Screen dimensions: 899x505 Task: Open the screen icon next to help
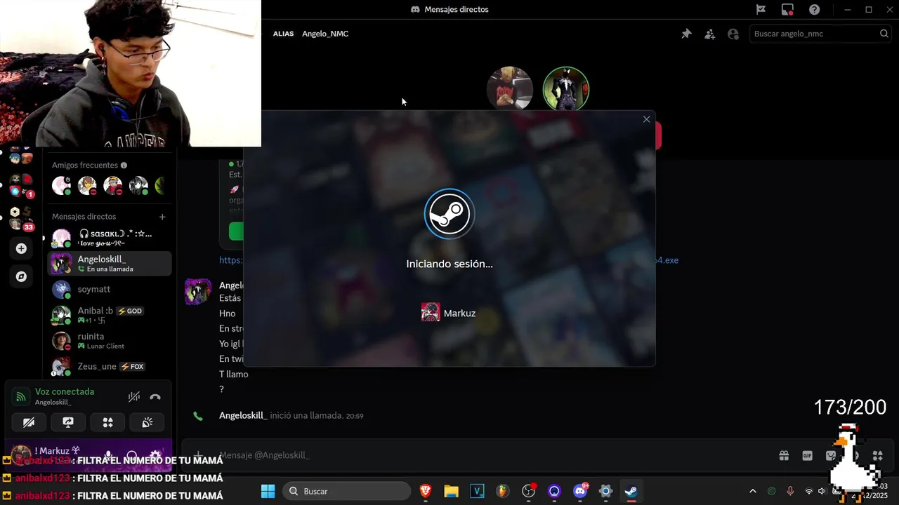click(x=787, y=10)
